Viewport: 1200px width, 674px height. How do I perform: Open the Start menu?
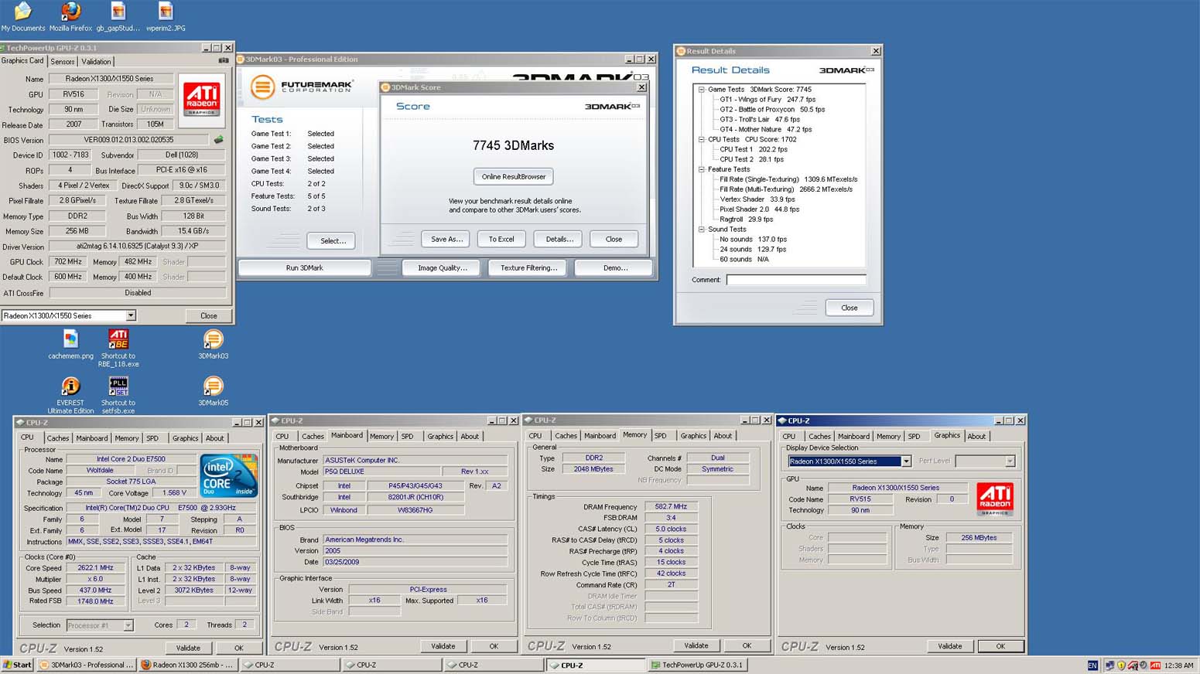pos(17,665)
